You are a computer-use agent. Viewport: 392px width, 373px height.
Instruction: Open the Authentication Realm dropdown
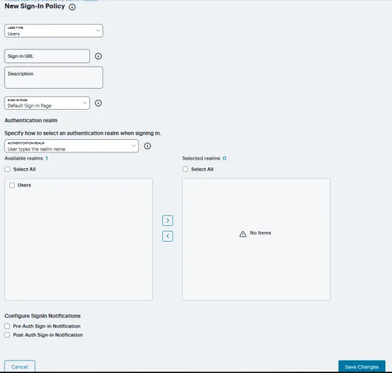click(x=72, y=146)
